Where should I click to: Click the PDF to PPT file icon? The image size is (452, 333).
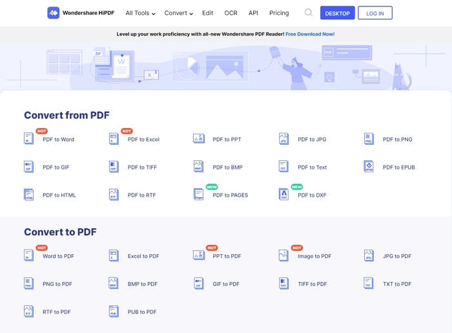coord(199,138)
